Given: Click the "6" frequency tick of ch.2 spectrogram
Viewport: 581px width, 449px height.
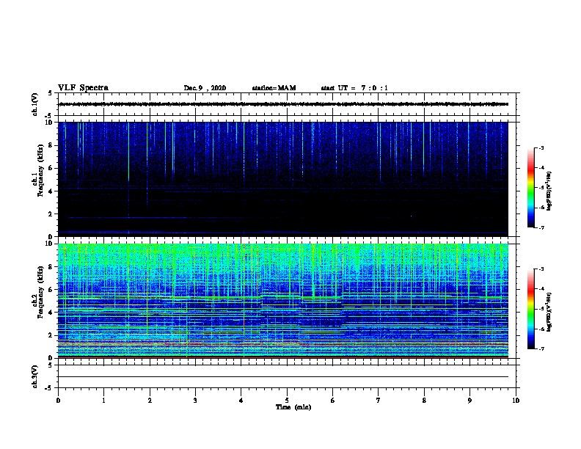Looking at the screenshot, I should (x=51, y=289).
